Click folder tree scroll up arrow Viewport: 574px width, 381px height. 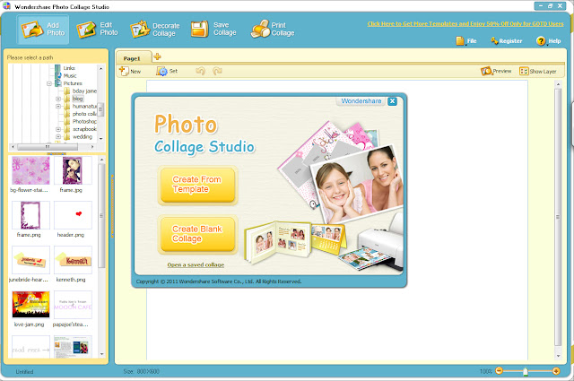tap(101, 68)
